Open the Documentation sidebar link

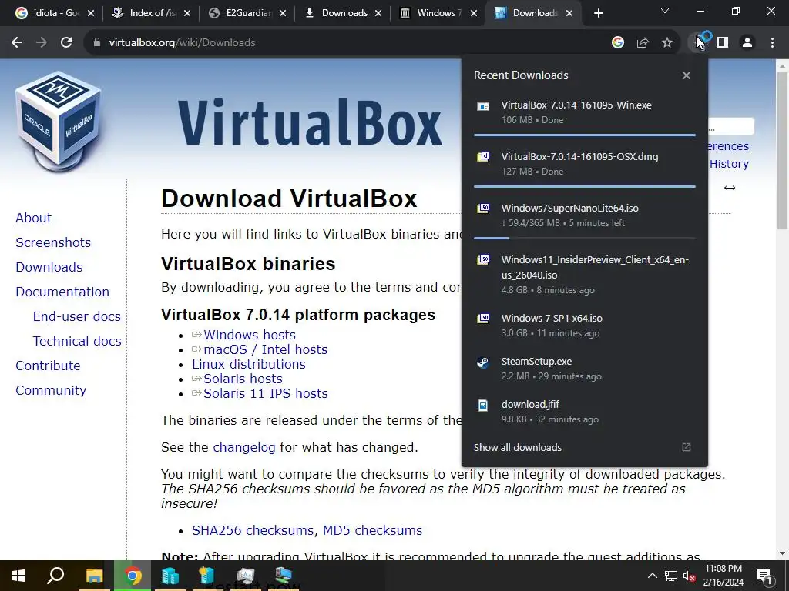[62, 292]
